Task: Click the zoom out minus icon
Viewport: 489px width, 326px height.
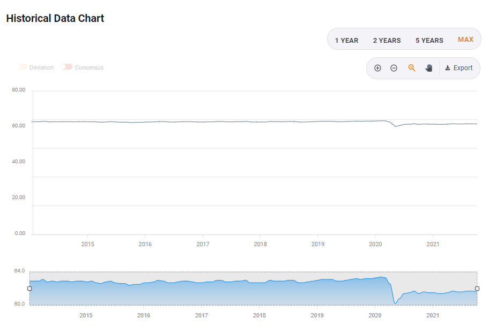Action: [x=394, y=68]
